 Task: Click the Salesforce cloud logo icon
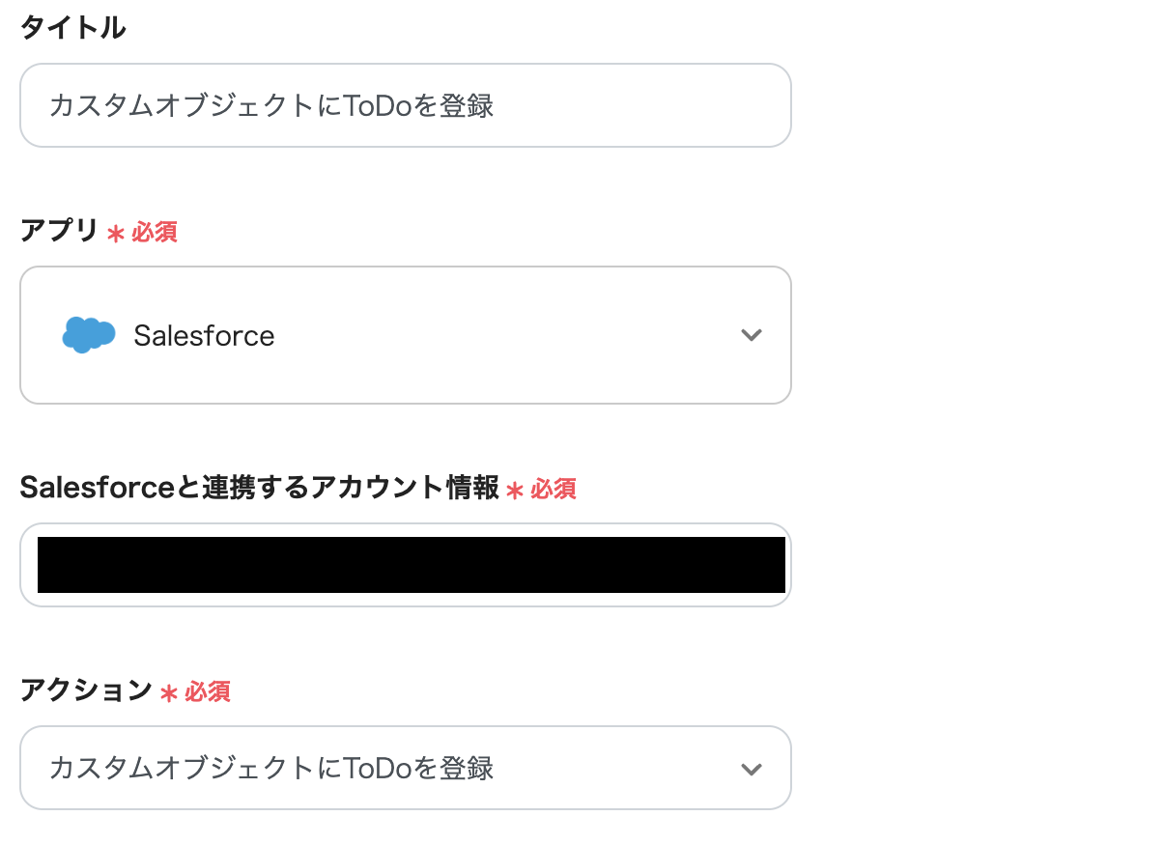(88, 335)
